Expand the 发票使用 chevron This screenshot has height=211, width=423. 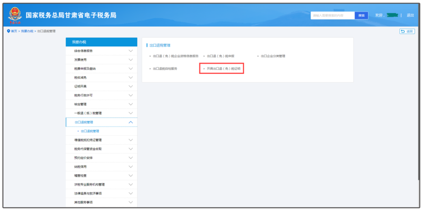pos(131,60)
